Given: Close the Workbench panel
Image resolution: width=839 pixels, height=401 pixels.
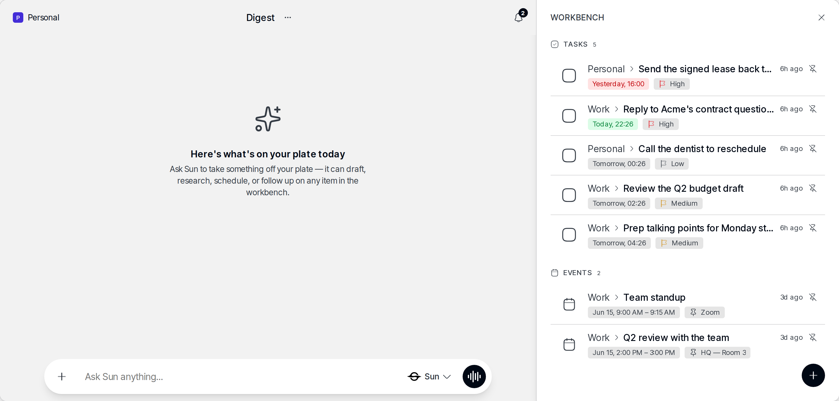Looking at the screenshot, I should 821,17.
